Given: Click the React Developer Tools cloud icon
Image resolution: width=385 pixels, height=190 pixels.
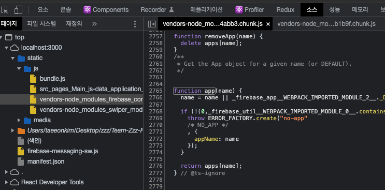Looking at the screenshot, I should (x=15, y=182).
